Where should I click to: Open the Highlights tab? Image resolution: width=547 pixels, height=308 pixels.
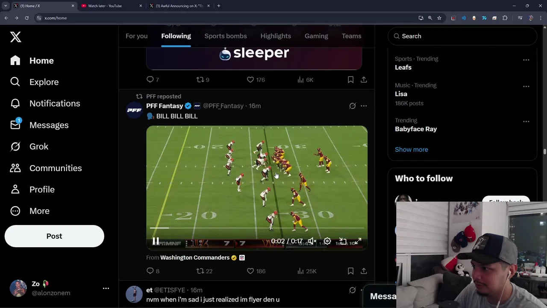[276, 36]
